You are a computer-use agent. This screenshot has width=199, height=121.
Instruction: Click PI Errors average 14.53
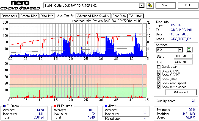[40, 110]
